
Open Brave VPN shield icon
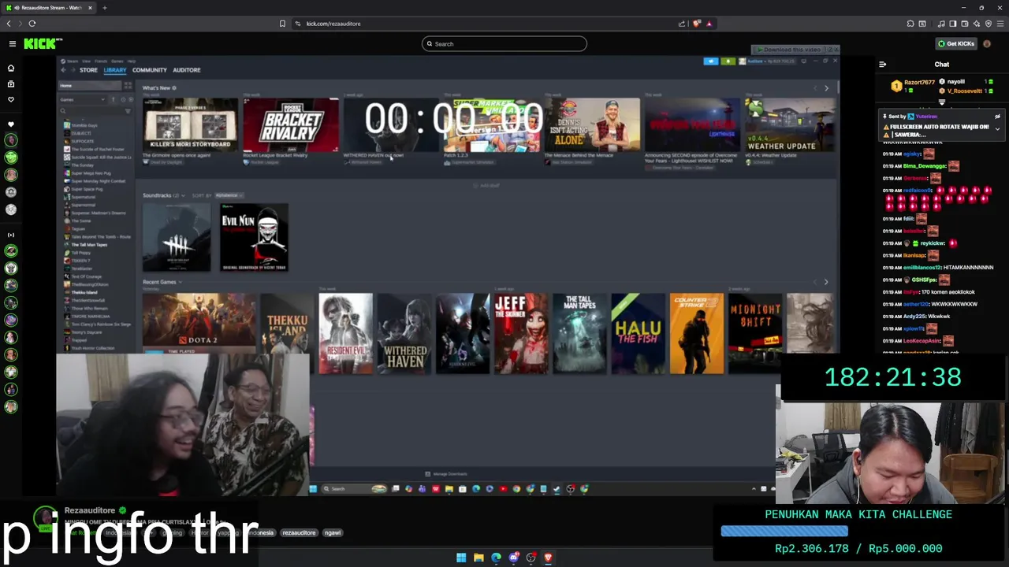click(x=988, y=24)
